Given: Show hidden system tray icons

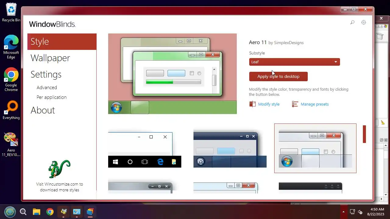Looking at the screenshot, I should [343, 212].
